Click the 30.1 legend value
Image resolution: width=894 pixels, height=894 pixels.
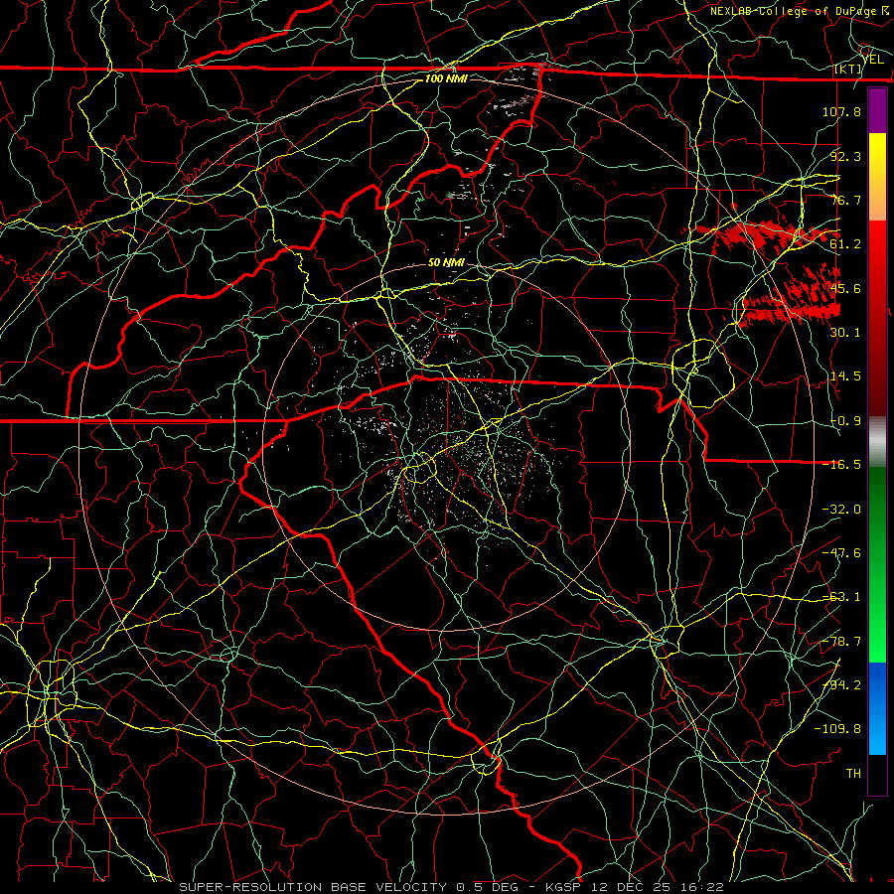point(845,333)
